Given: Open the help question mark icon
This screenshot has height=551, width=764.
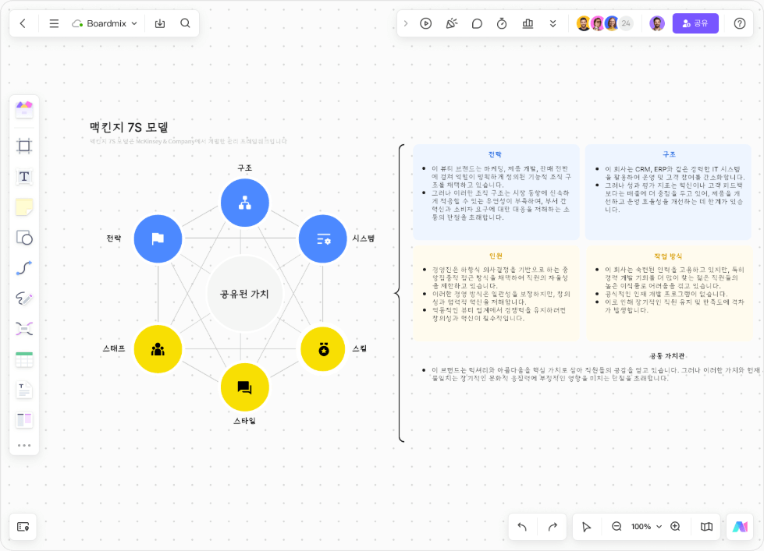Looking at the screenshot, I should [x=740, y=23].
